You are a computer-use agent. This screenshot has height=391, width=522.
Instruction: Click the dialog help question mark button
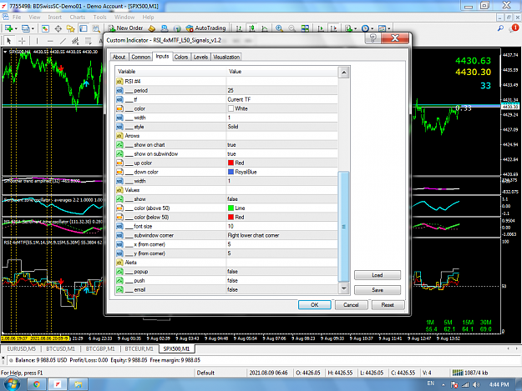(372, 38)
